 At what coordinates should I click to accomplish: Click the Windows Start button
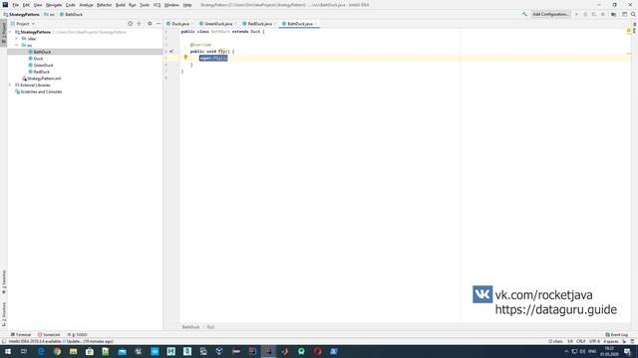tap(8, 351)
